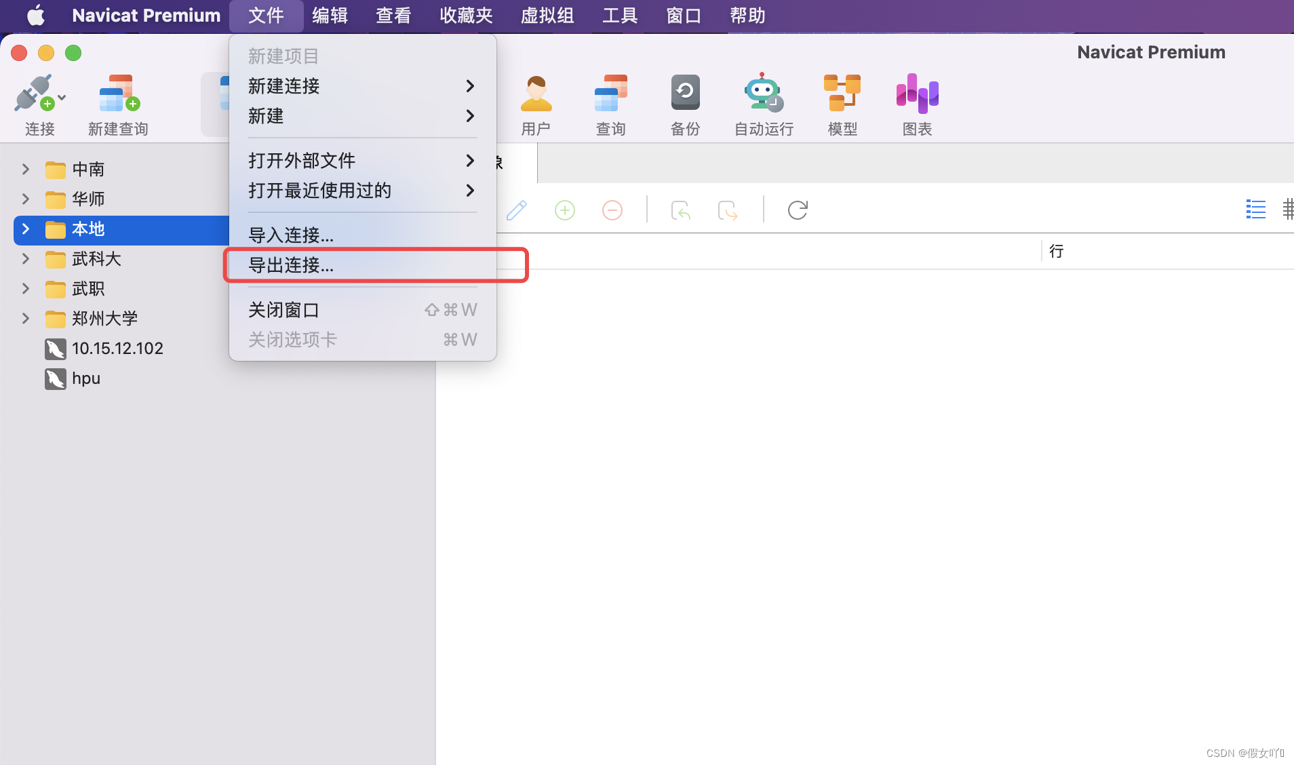Click the 武职 folder icon
The image size is (1294, 765).
click(x=56, y=289)
